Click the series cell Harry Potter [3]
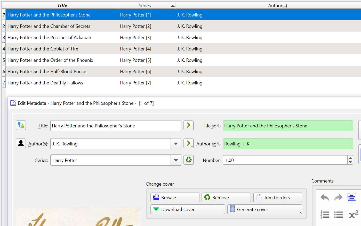361x226 pixels. 147,38
